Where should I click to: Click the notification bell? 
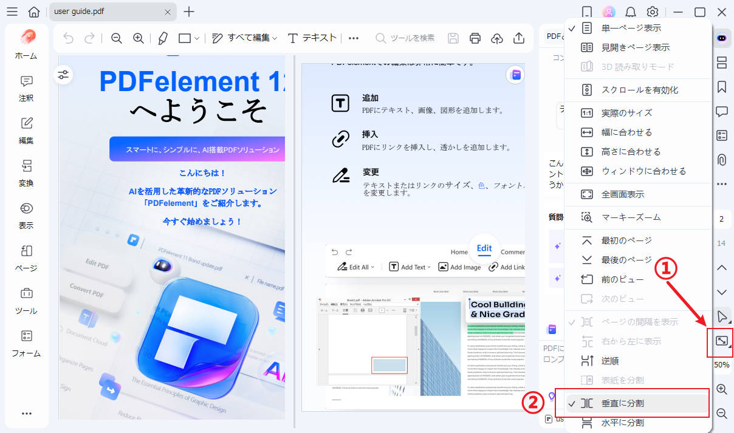pos(630,12)
